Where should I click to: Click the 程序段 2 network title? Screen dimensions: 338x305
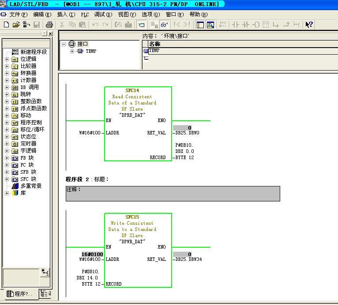(86, 179)
